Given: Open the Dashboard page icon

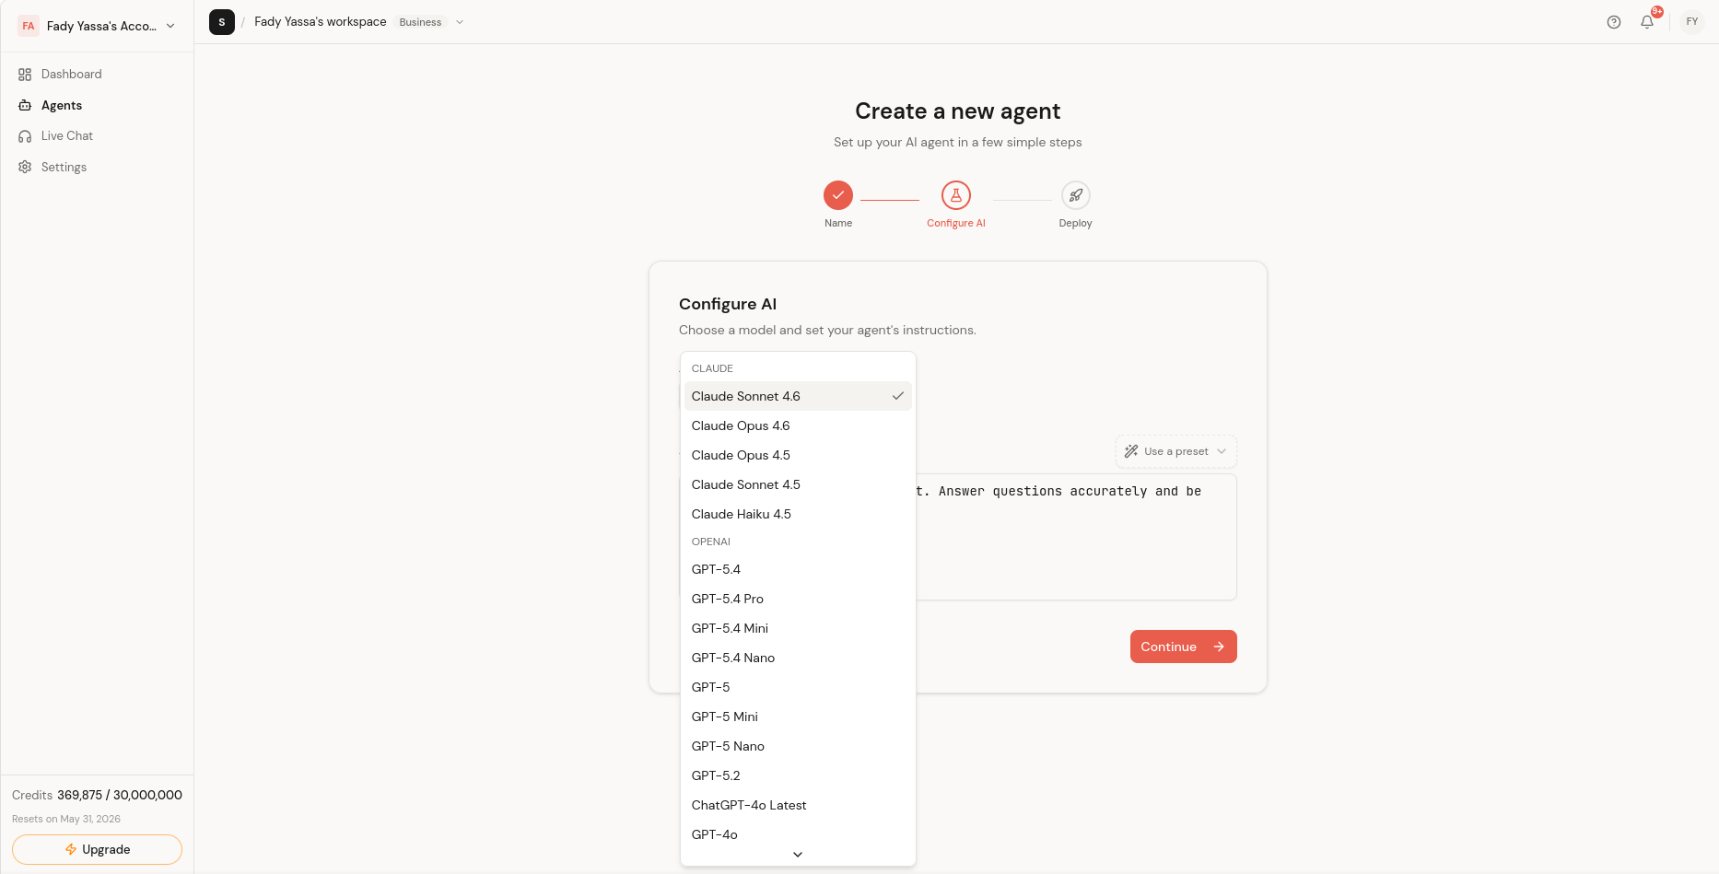Looking at the screenshot, I should pyautogui.click(x=25, y=75).
